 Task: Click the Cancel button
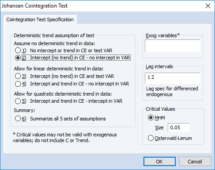(195, 162)
